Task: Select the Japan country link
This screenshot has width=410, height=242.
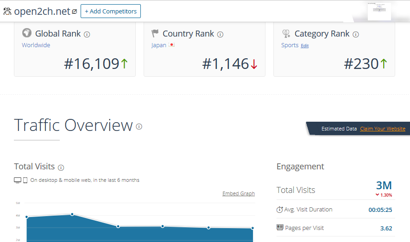Action: (x=158, y=45)
